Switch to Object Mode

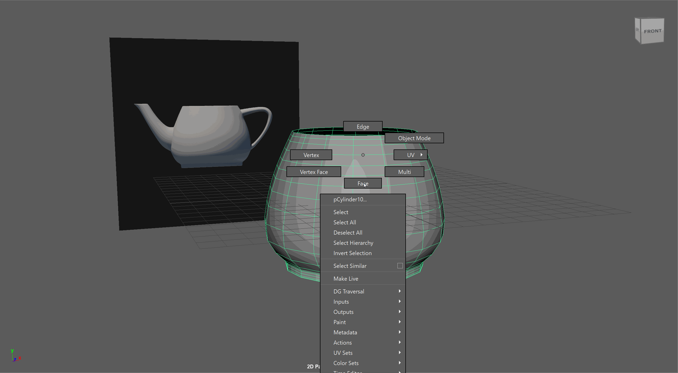pyautogui.click(x=414, y=138)
